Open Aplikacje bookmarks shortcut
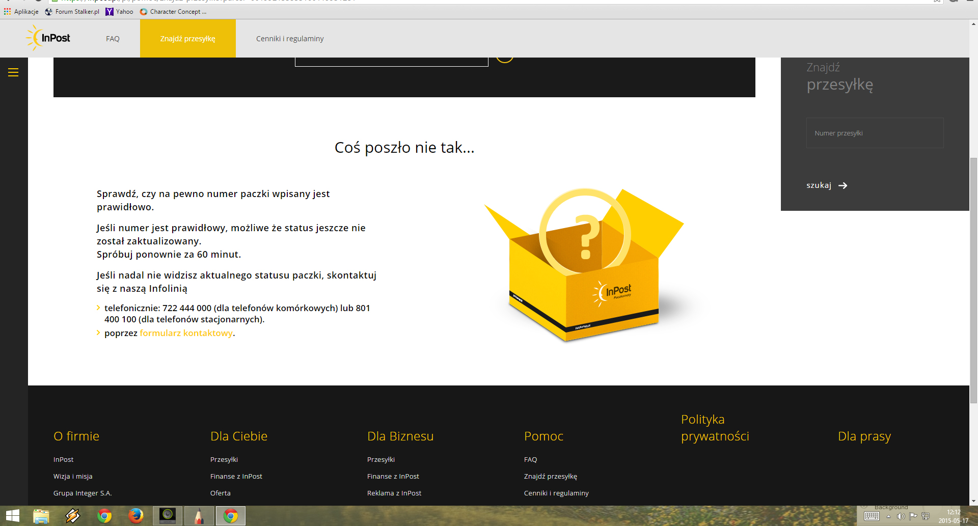978x526 pixels. pyautogui.click(x=21, y=12)
